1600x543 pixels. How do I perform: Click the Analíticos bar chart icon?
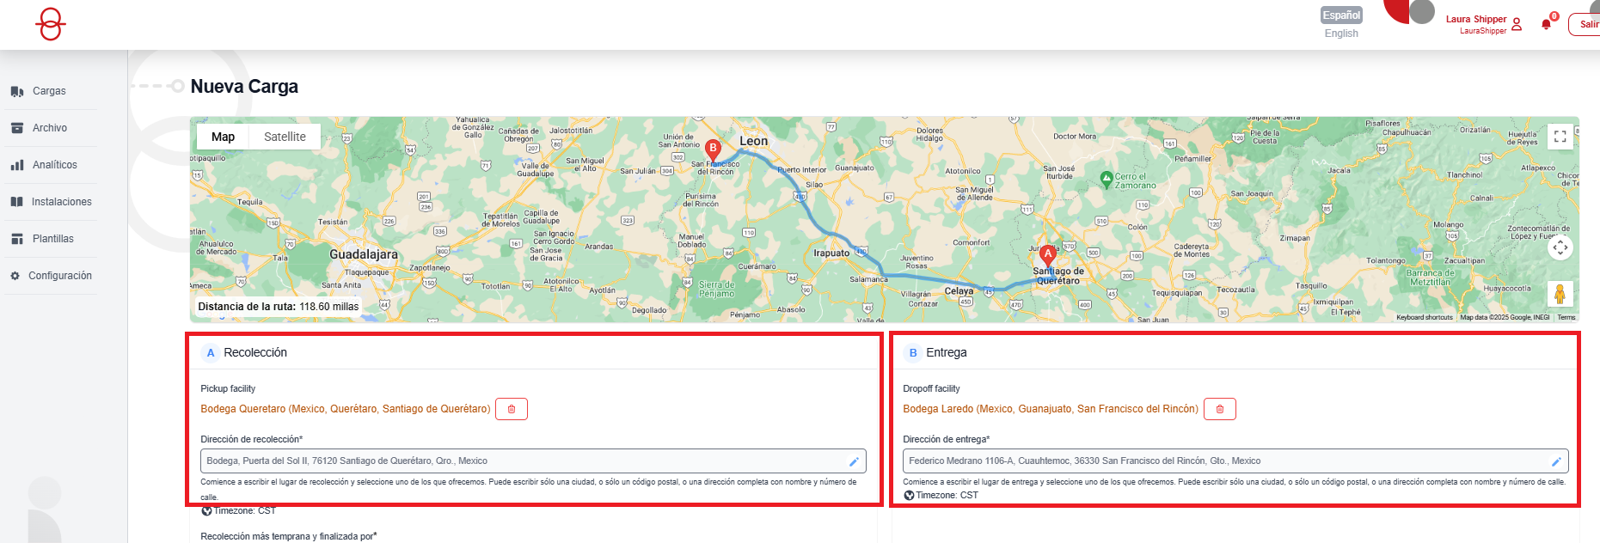[17, 165]
